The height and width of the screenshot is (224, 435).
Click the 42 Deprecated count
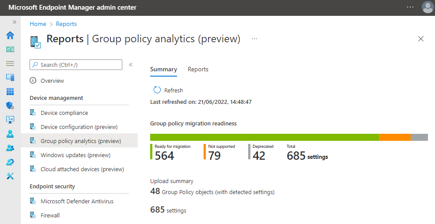(x=259, y=156)
